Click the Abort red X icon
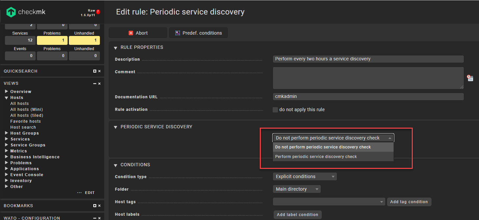Viewport: 479px width, 220px height. (x=131, y=33)
